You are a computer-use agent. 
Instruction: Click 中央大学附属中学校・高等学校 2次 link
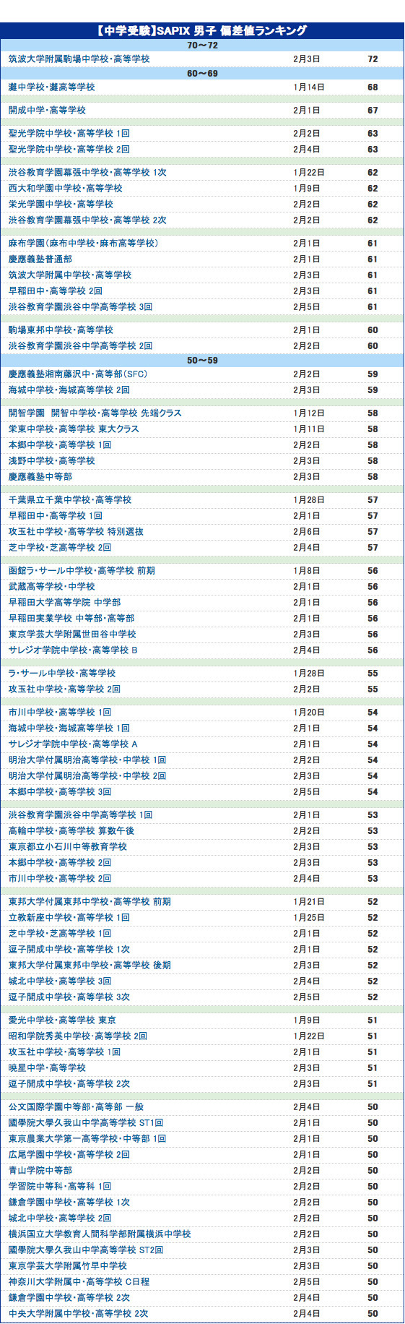pyautogui.click(x=79, y=1313)
